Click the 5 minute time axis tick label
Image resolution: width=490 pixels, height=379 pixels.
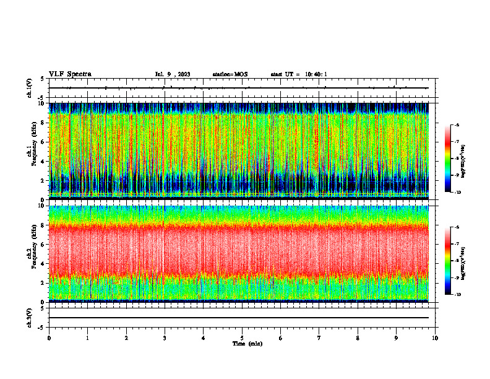[x=242, y=338]
